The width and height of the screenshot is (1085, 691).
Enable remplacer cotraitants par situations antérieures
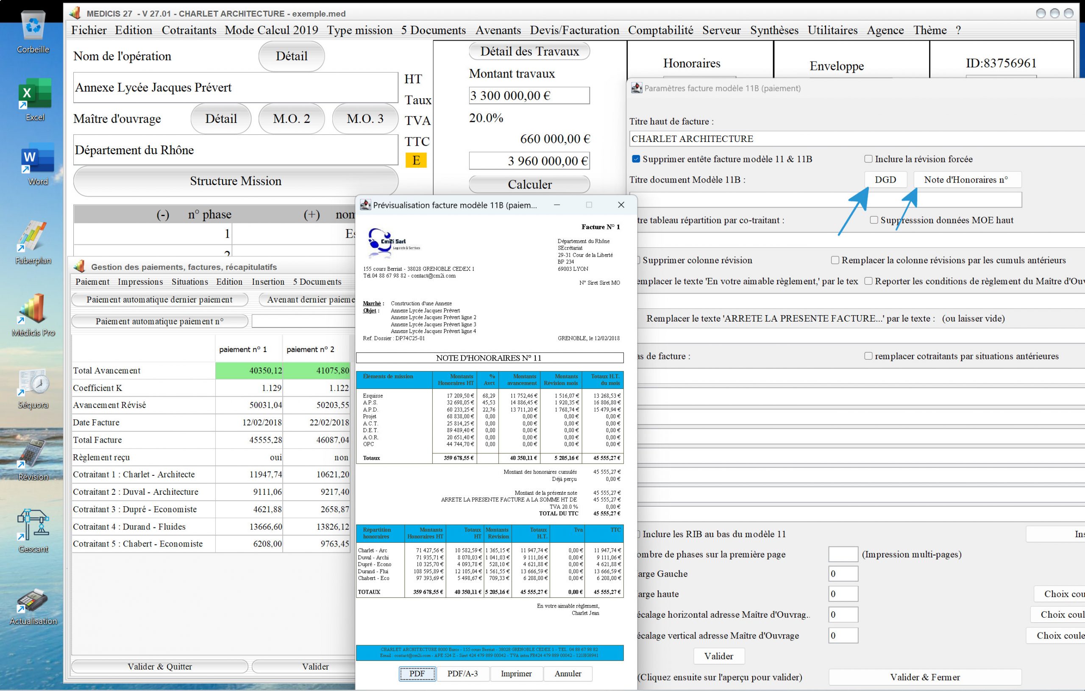click(868, 356)
